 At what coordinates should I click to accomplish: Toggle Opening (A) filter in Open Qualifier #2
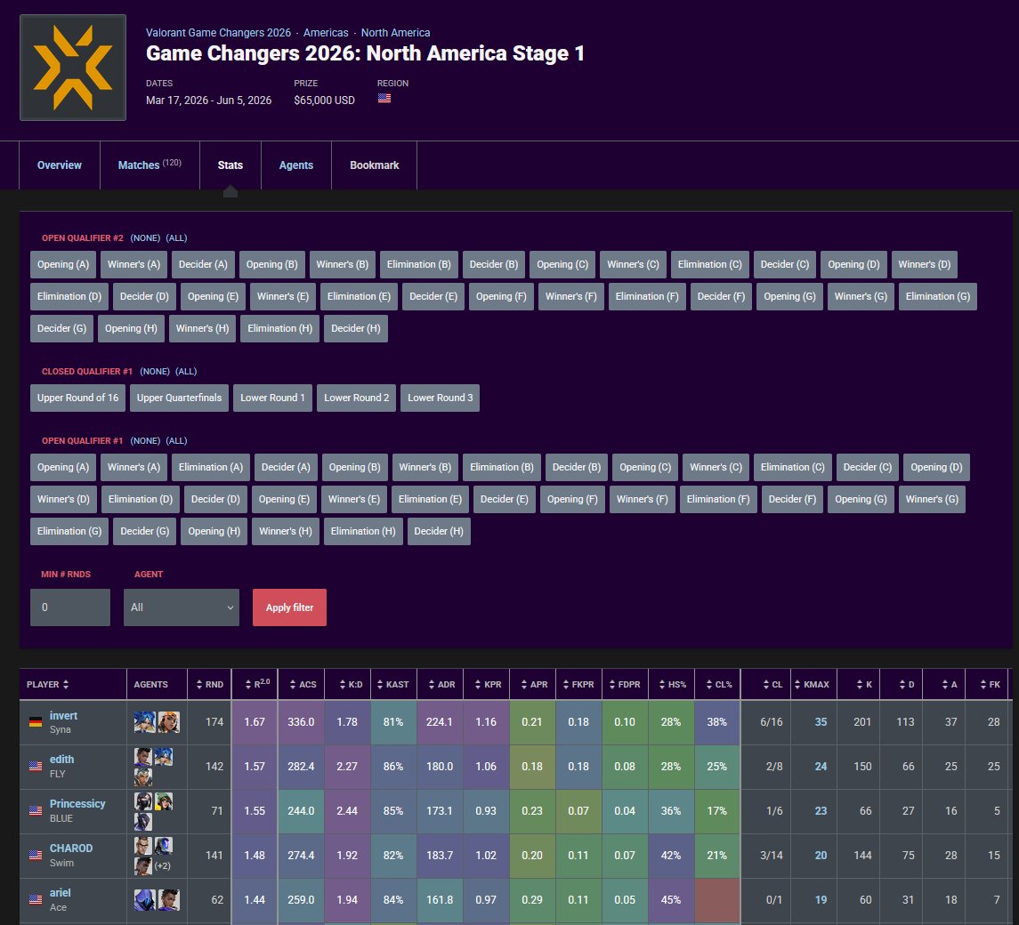point(63,264)
